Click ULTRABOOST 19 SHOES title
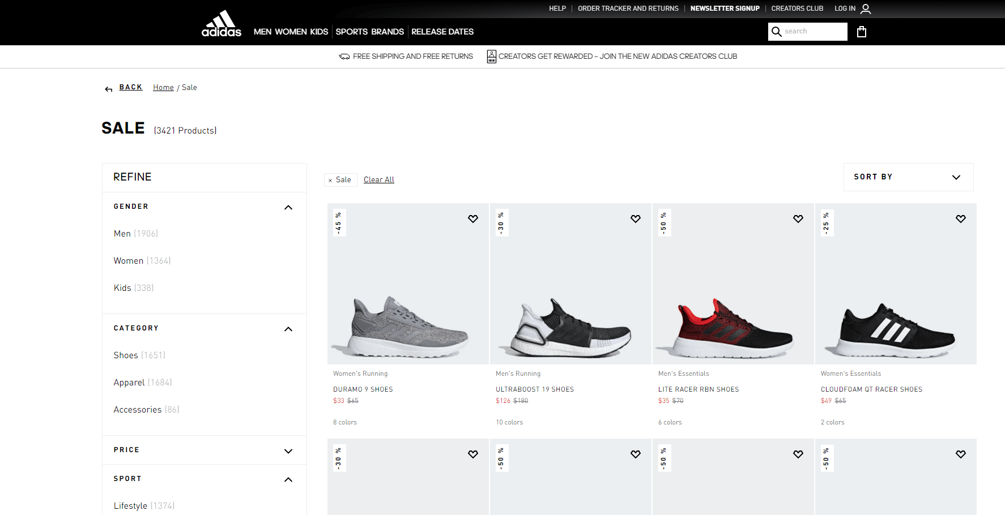 tap(535, 389)
